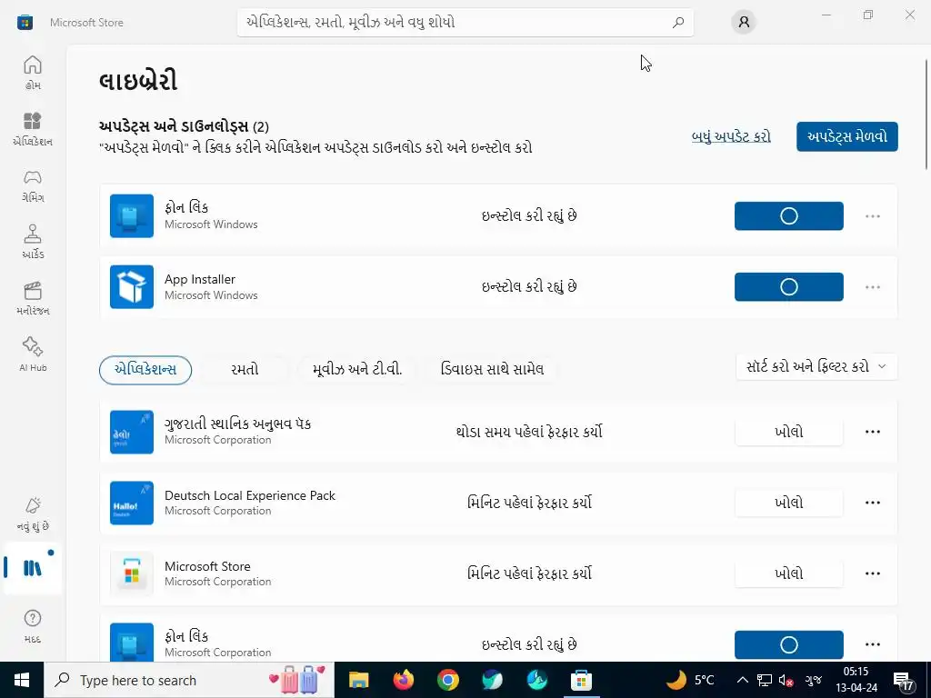Click the Microsoft Store app icon in list
Image resolution: width=931 pixels, height=698 pixels.
(132, 574)
